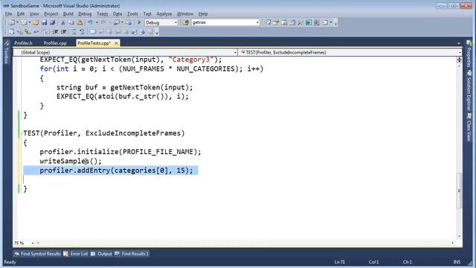The image size is (476, 268).
Task: Click the Save All icon
Action: [52, 22]
